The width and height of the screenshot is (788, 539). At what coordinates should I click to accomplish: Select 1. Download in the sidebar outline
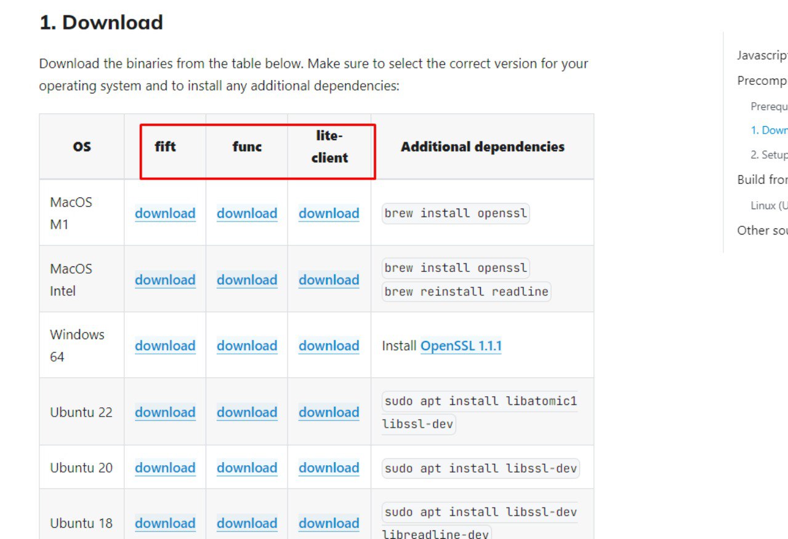[769, 130]
